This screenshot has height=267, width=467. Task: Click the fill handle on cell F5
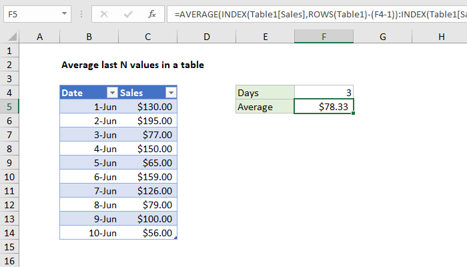tap(354, 113)
